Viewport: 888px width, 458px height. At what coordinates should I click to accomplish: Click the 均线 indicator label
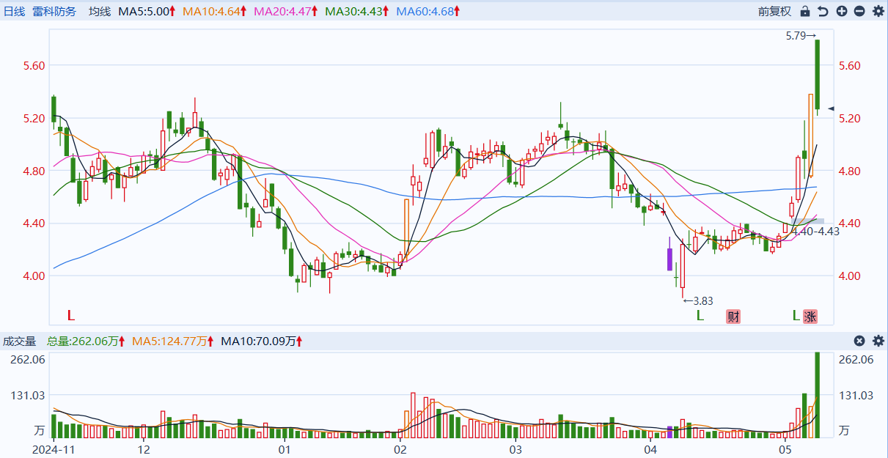click(x=100, y=12)
